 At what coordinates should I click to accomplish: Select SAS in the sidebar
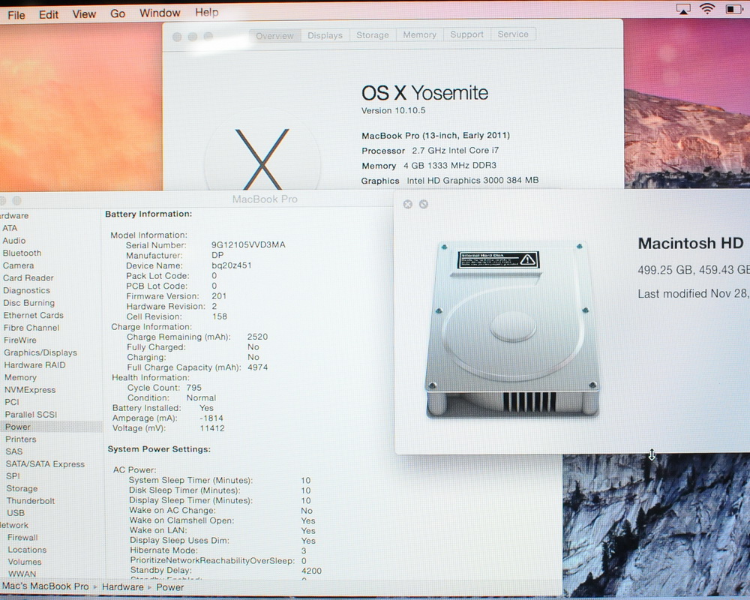(x=13, y=451)
